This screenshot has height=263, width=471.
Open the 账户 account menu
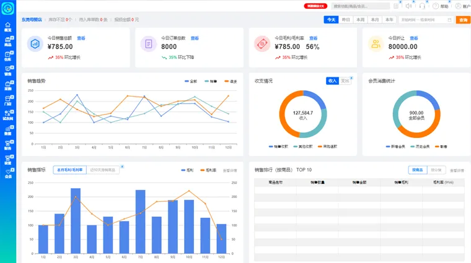tap(462, 6)
